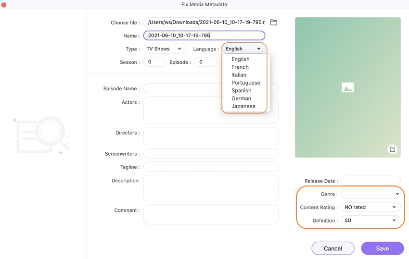
Task: Open the Type dropdown showing TV Shows
Action: (164, 49)
